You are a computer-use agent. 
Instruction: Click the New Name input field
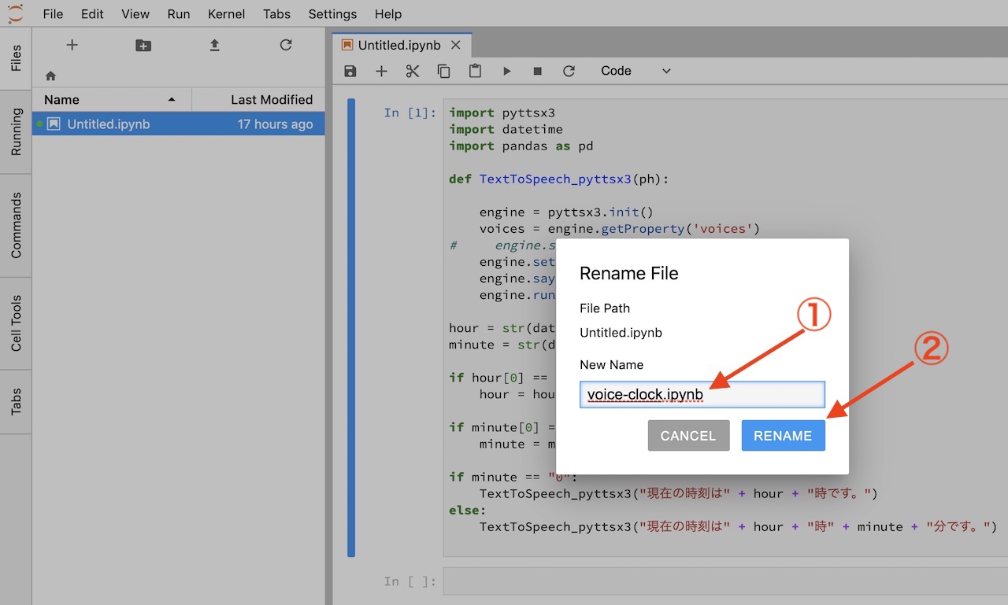[x=702, y=395]
